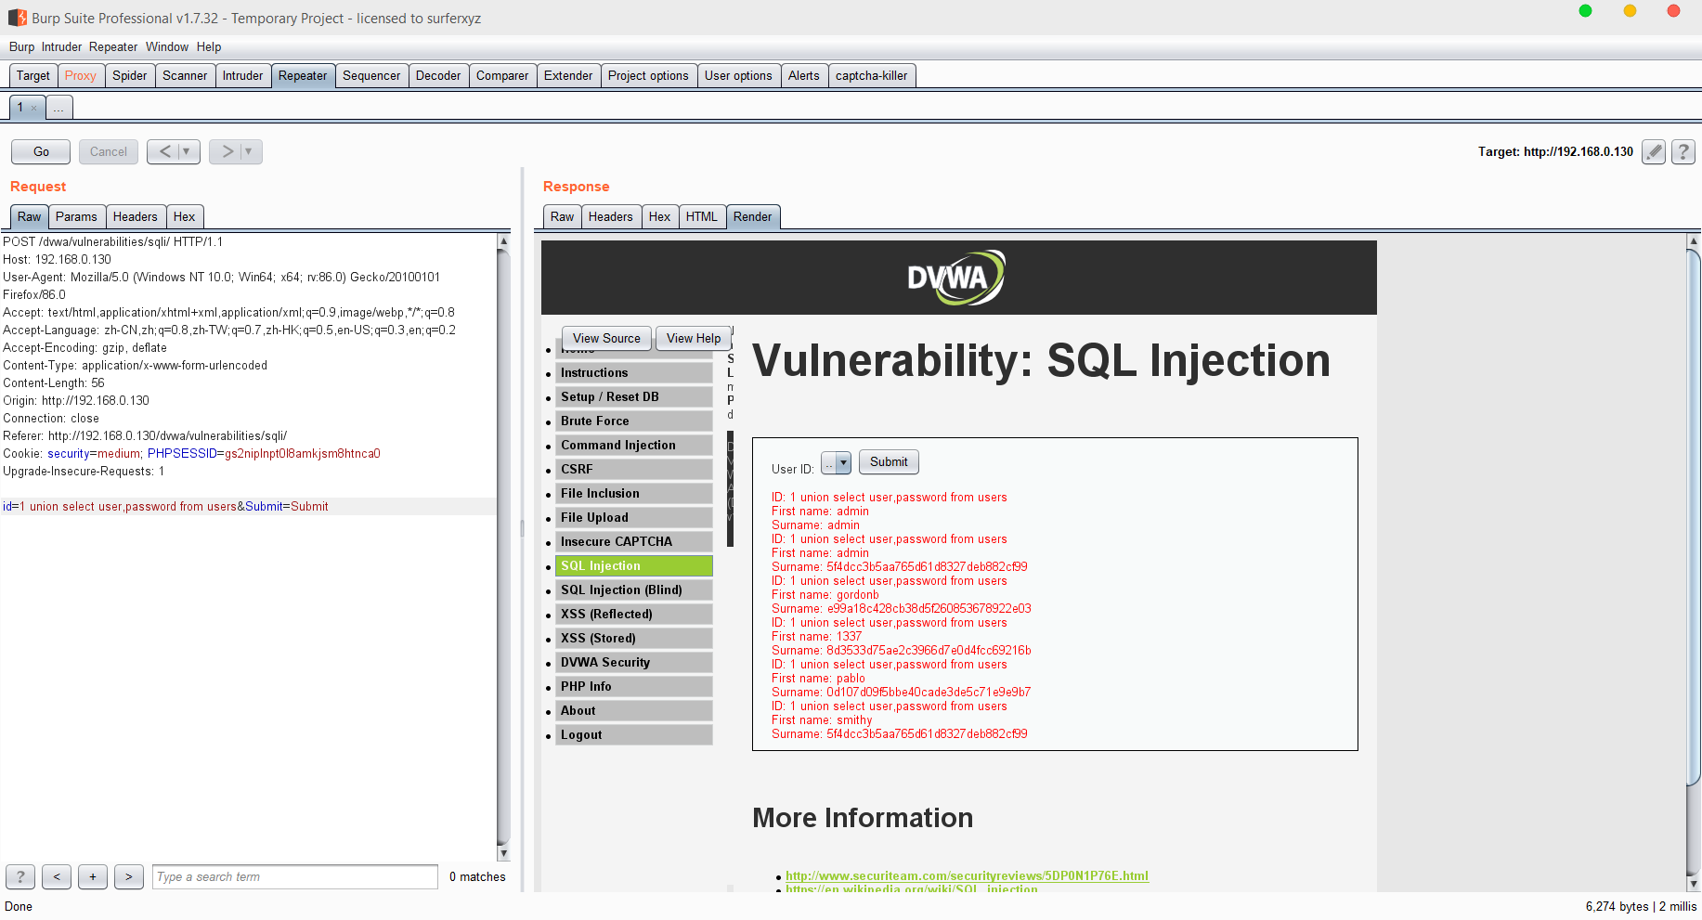1702x920 pixels.
Task: Select request Params tab
Action: pos(76,216)
